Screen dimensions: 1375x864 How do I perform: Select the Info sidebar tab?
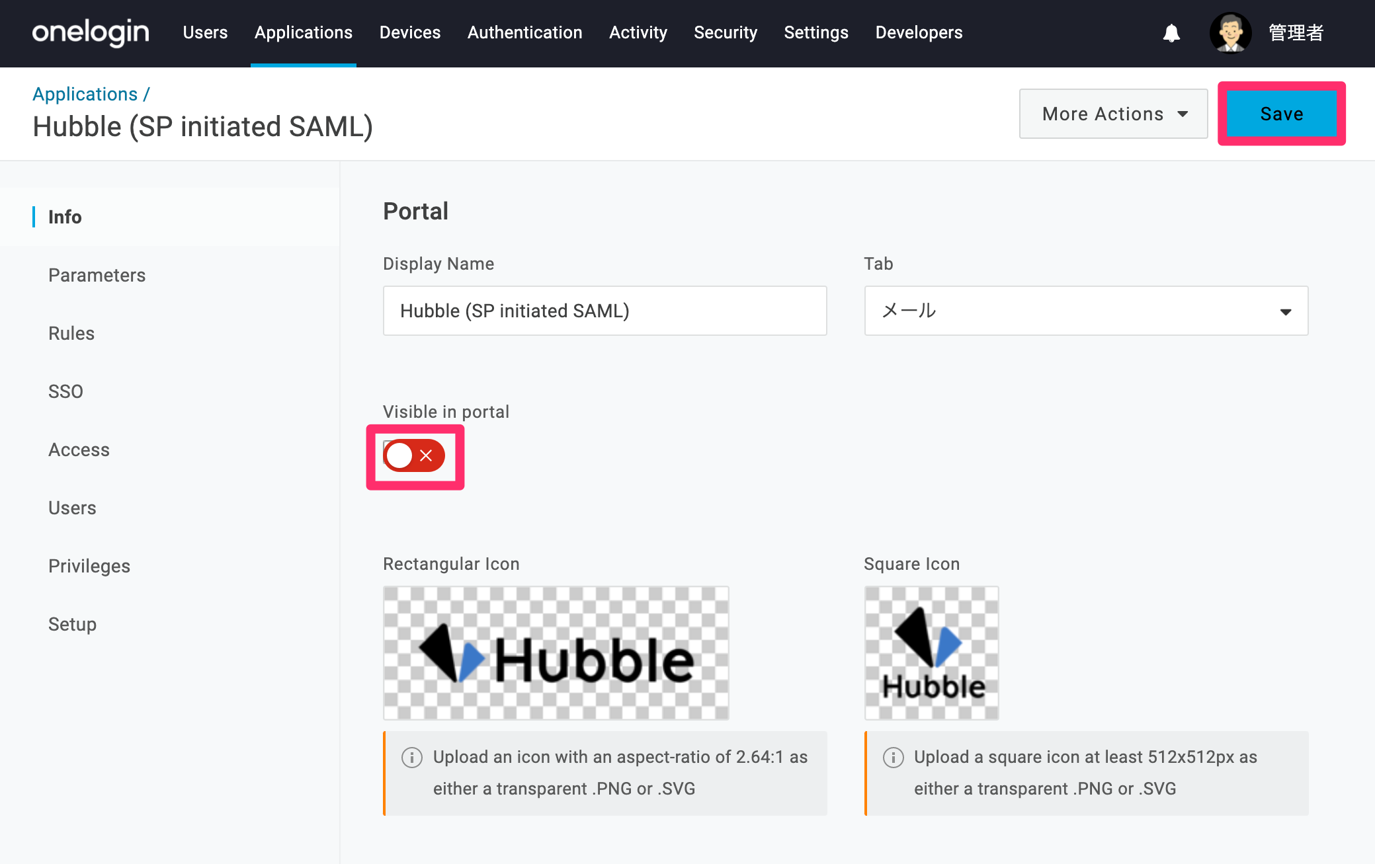coord(65,217)
